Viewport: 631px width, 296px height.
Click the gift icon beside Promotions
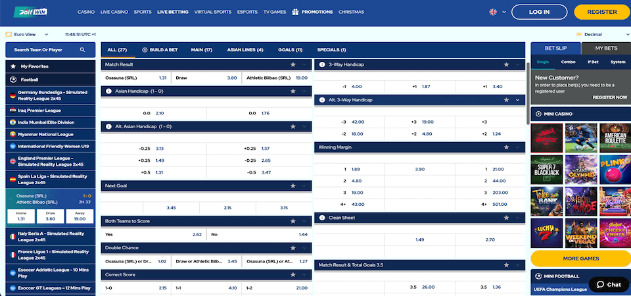[295, 12]
